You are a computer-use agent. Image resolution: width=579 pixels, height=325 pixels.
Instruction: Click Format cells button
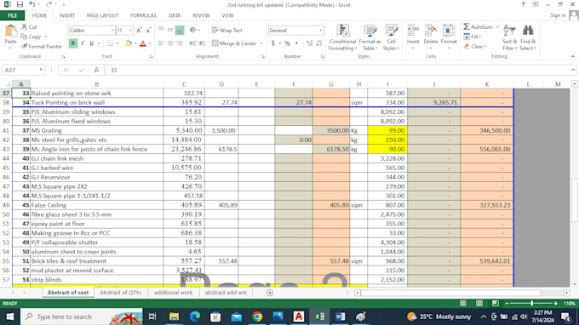[449, 37]
